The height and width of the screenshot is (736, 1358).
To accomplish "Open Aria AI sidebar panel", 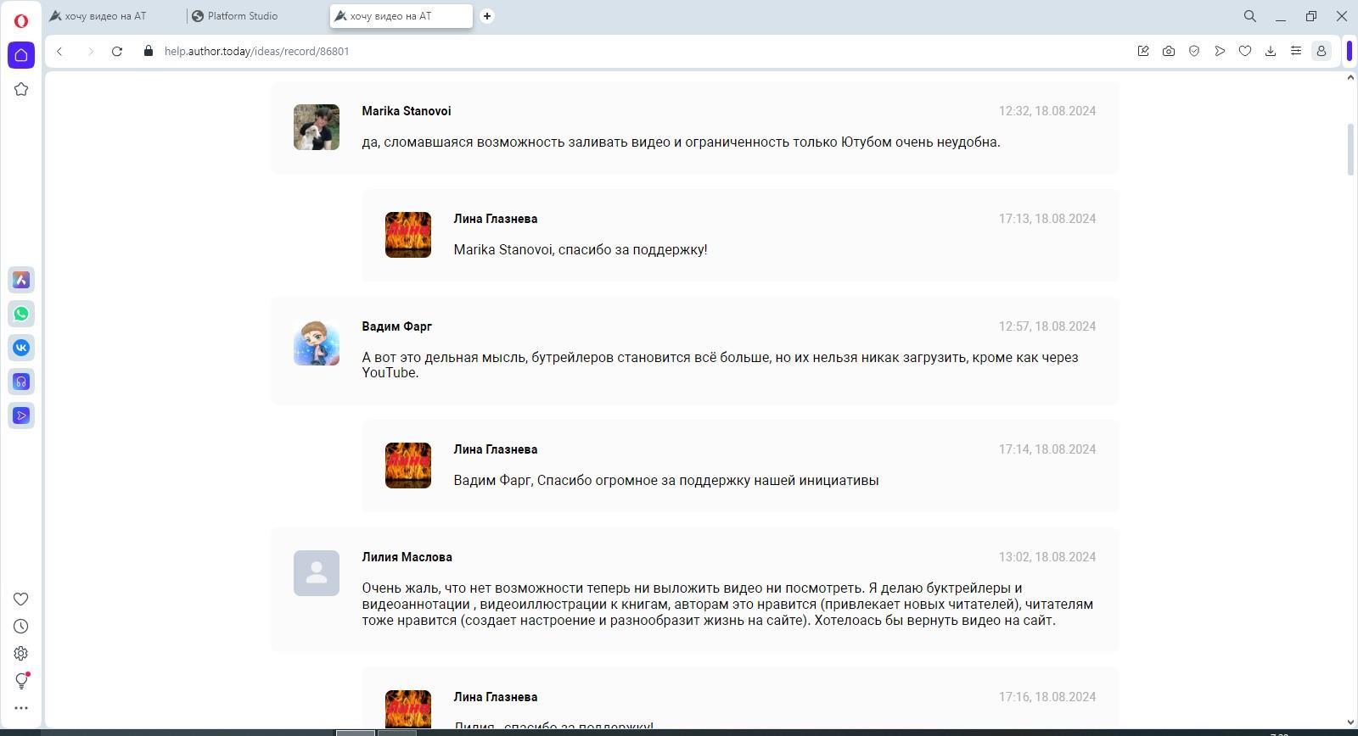I will pos(21,280).
